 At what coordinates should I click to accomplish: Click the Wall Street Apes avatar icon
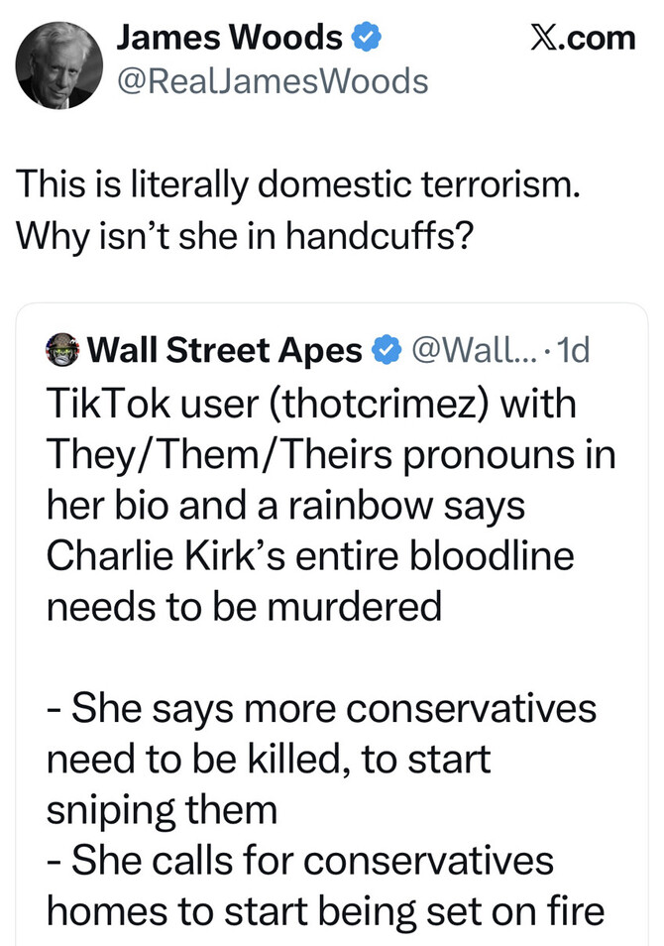pos(63,350)
